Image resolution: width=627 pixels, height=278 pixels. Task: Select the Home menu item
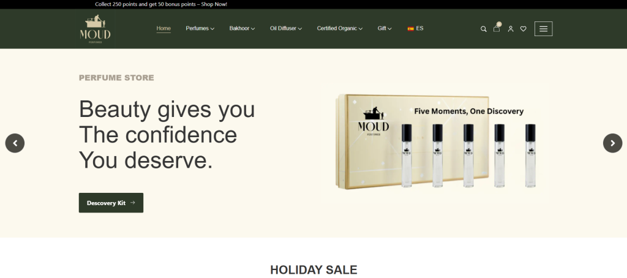(163, 28)
